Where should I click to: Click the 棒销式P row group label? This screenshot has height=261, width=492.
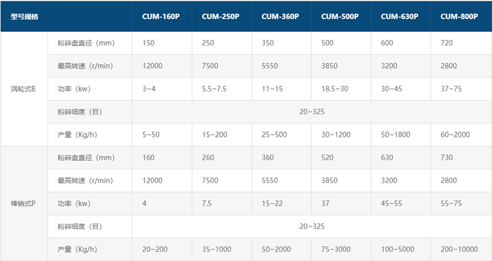click(x=24, y=203)
